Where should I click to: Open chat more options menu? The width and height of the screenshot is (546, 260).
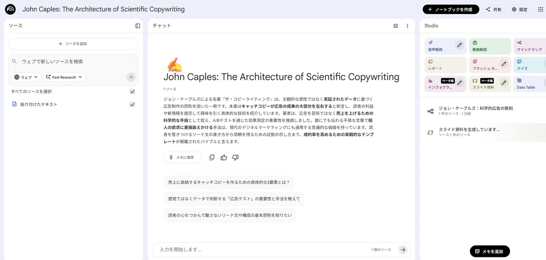407,26
